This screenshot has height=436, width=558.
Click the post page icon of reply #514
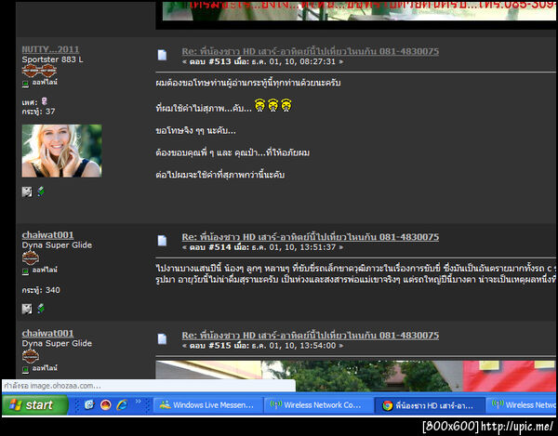click(162, 241)
